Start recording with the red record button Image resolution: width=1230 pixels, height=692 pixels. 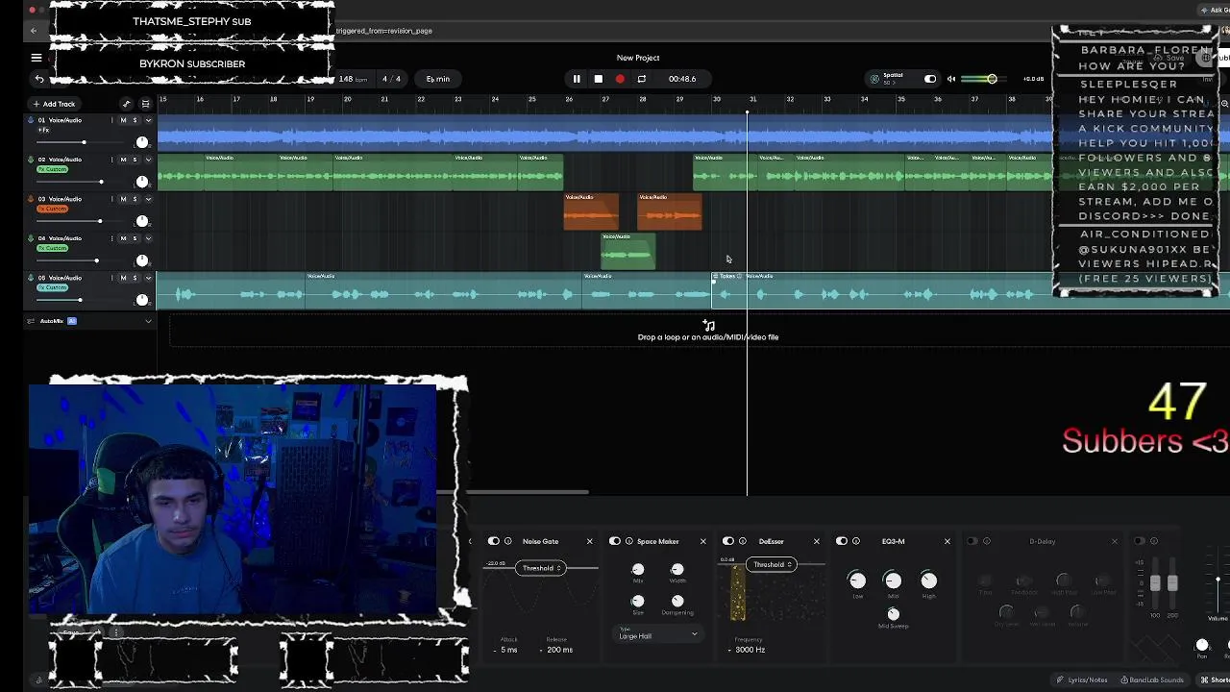coord(620,79)
